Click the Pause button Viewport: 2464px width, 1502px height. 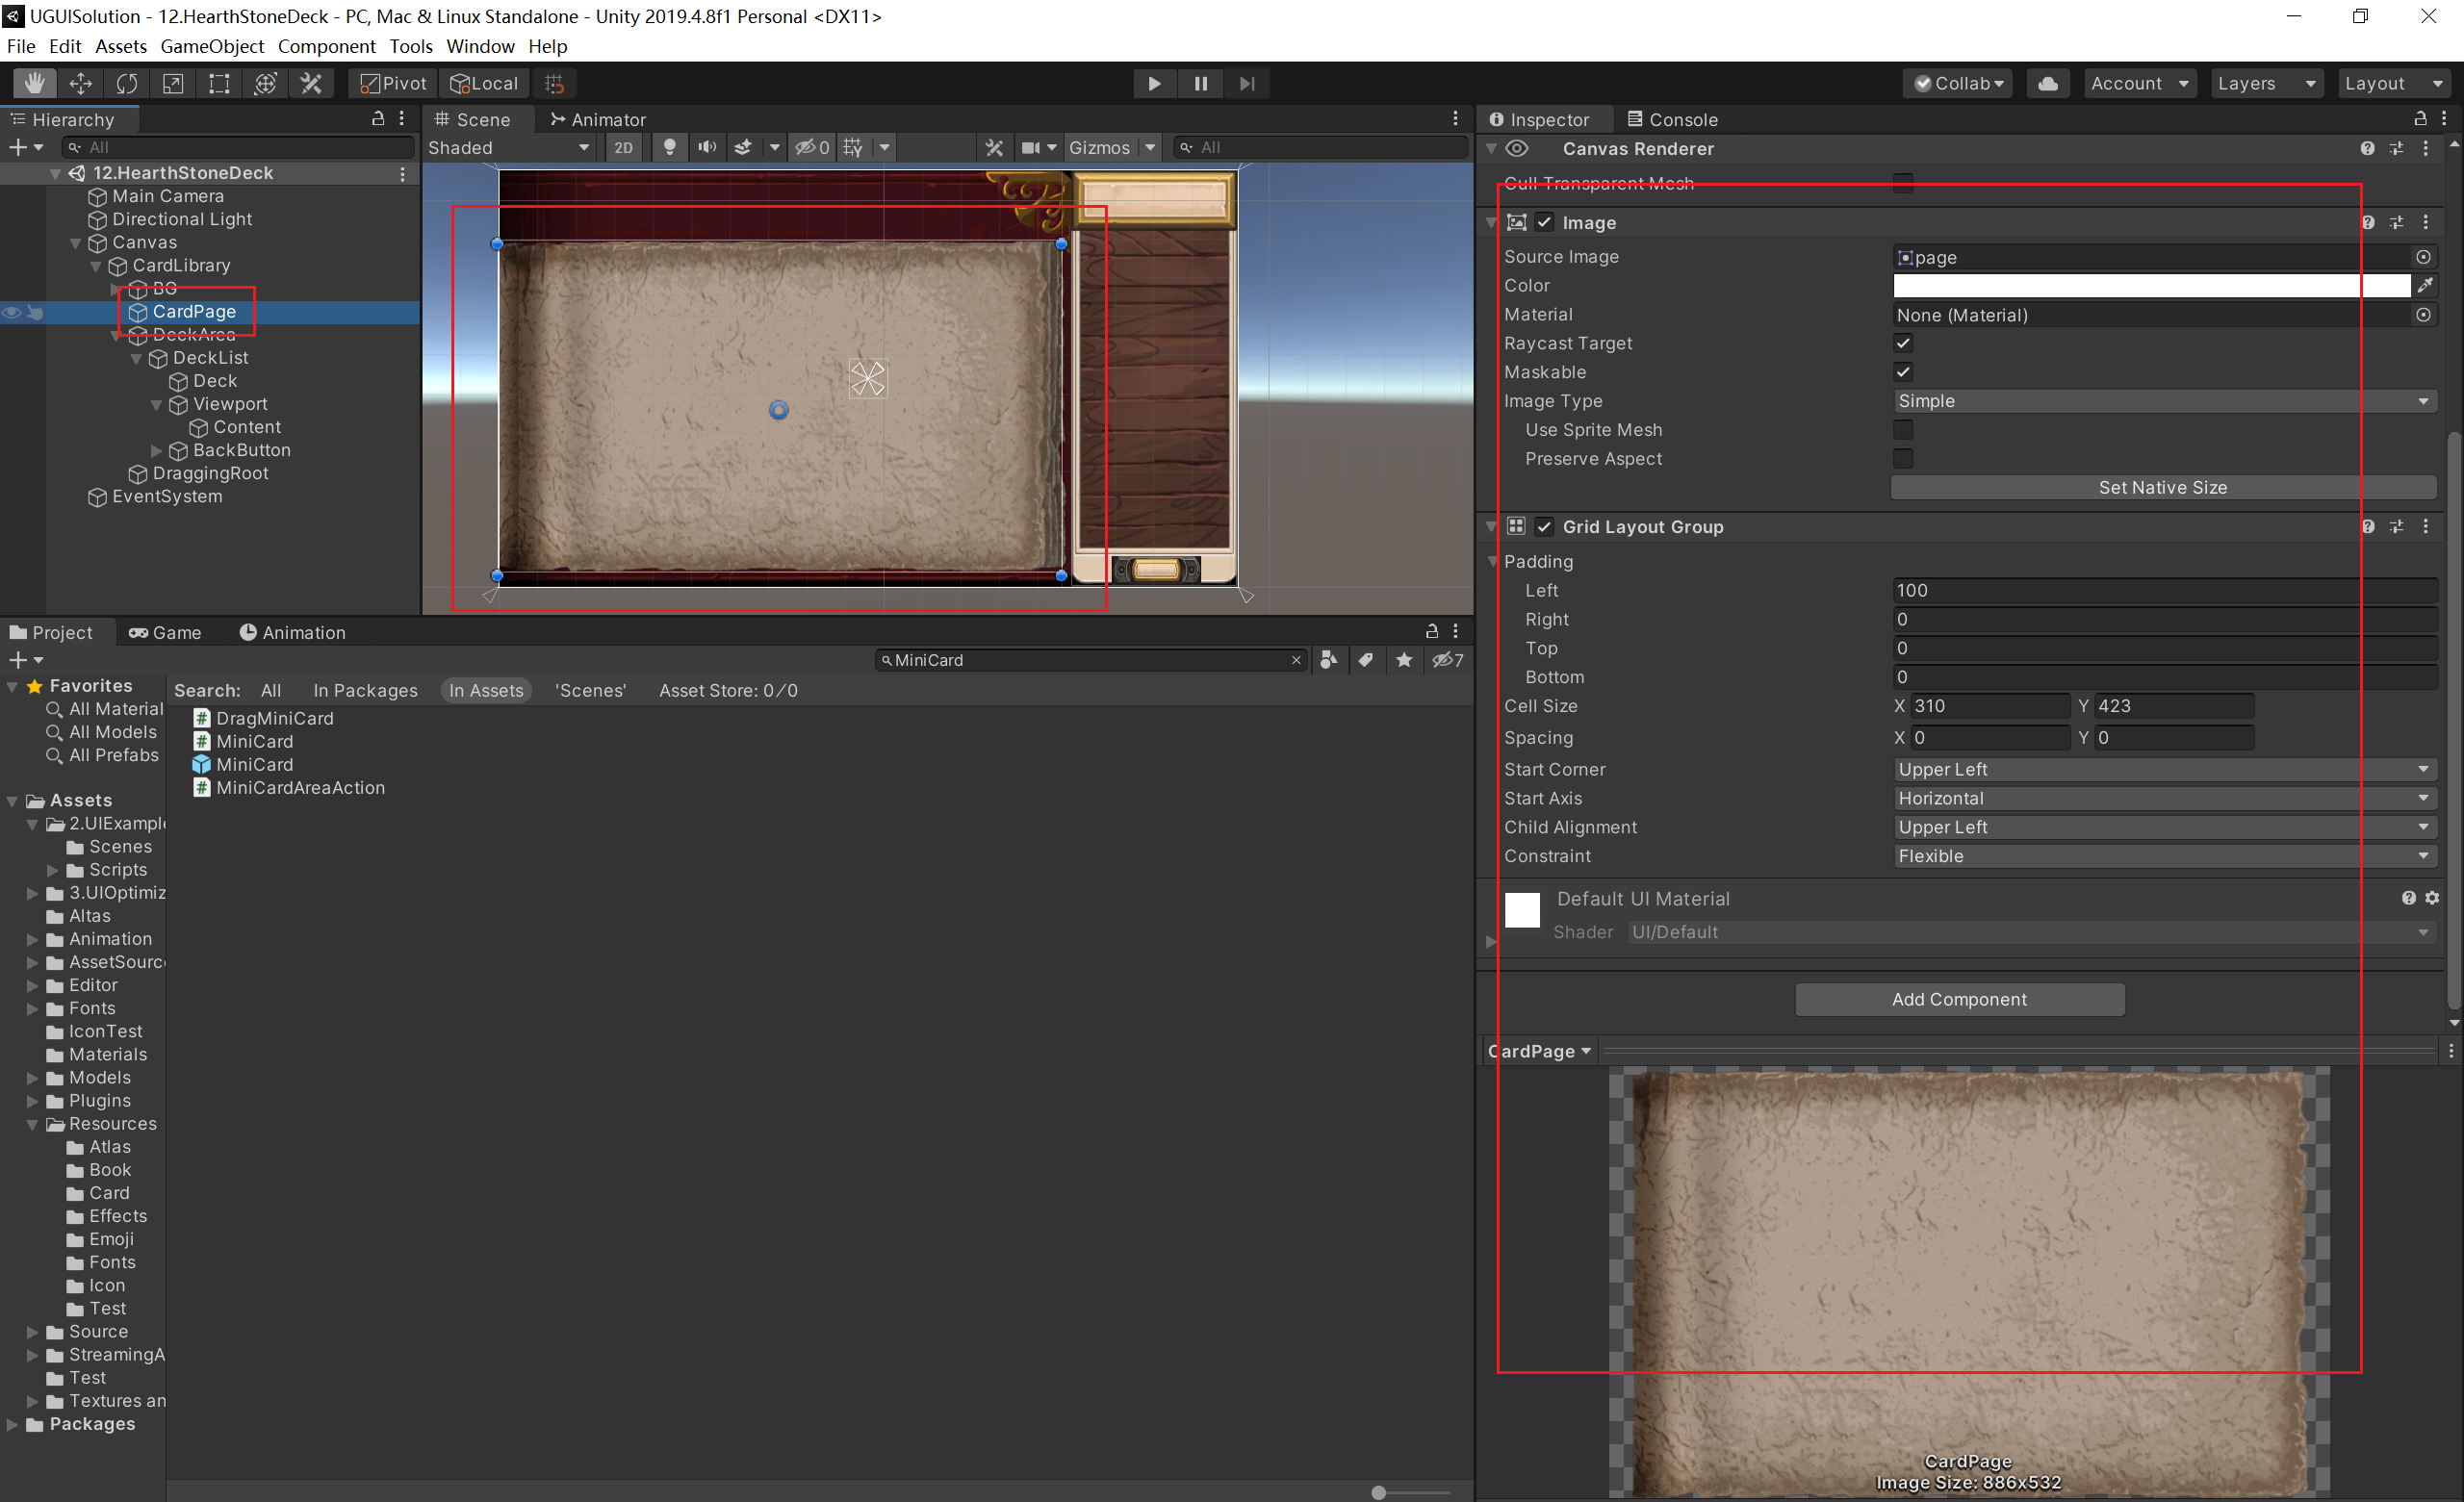click(1200, 83)
